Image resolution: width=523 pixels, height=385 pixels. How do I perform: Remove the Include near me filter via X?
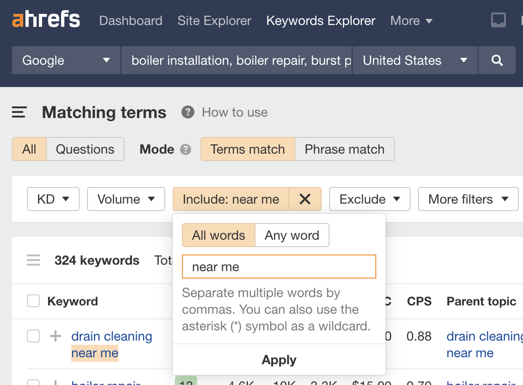(305, 199)
